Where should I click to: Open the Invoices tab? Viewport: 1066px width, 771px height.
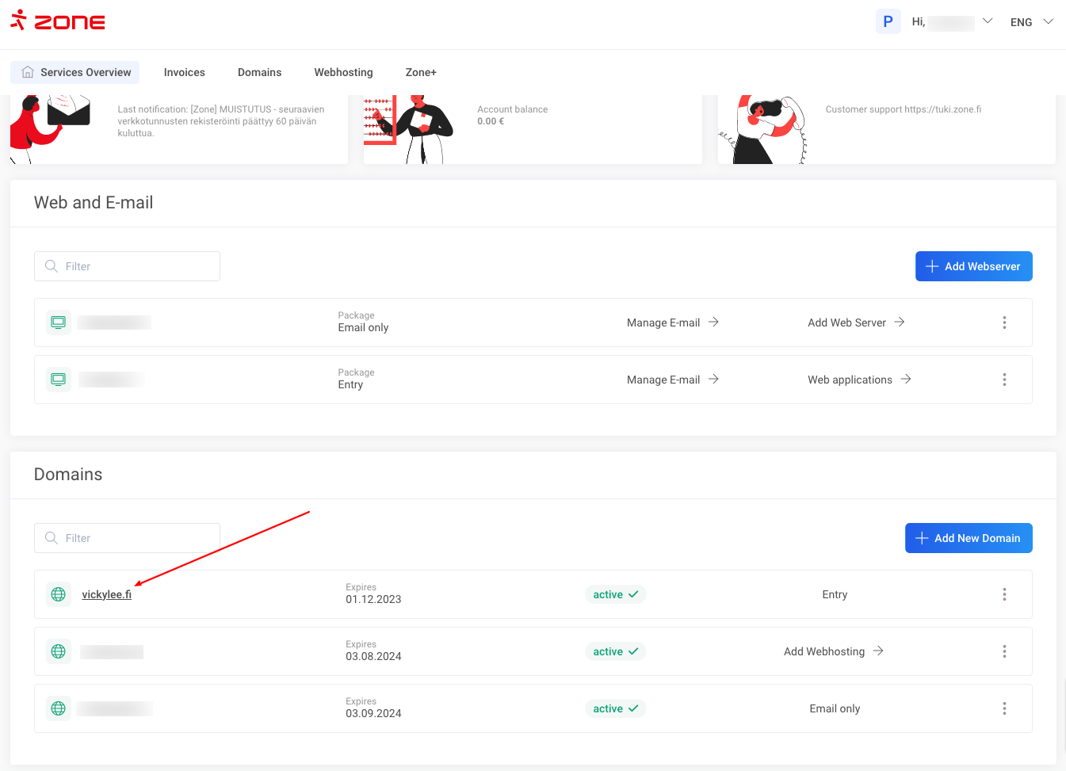coord(184,72)
